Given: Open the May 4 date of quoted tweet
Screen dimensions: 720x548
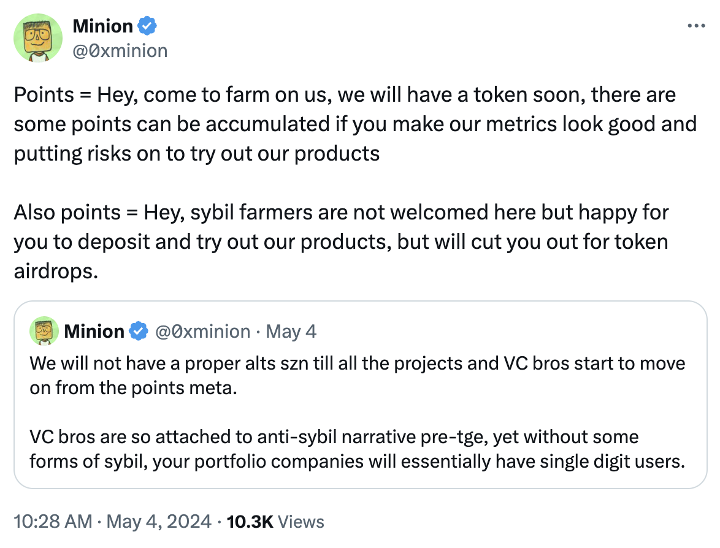Looking at the screenshot, I should [291, 332].
